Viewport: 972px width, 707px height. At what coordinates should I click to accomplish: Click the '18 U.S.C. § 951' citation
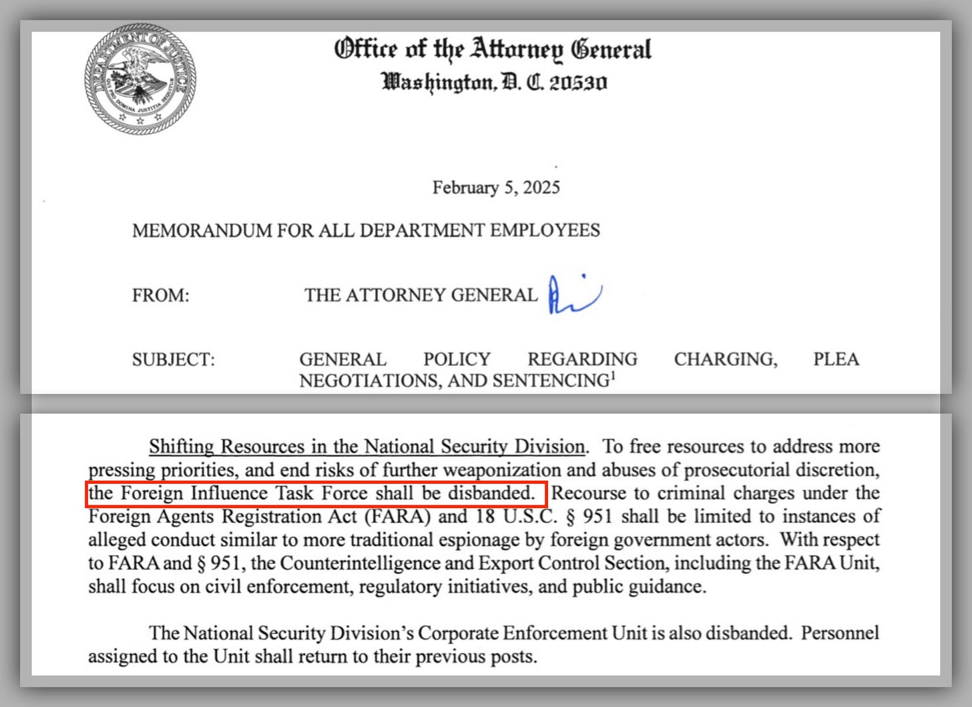539,517
